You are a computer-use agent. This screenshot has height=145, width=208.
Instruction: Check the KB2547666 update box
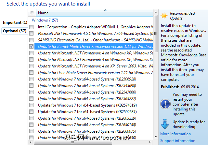coord(32,92)
